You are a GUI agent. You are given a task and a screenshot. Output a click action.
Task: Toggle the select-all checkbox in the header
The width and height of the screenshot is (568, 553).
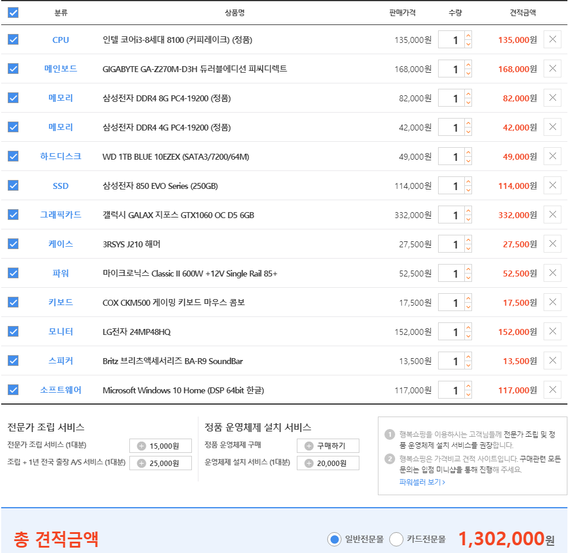click(x=13, y=13)
